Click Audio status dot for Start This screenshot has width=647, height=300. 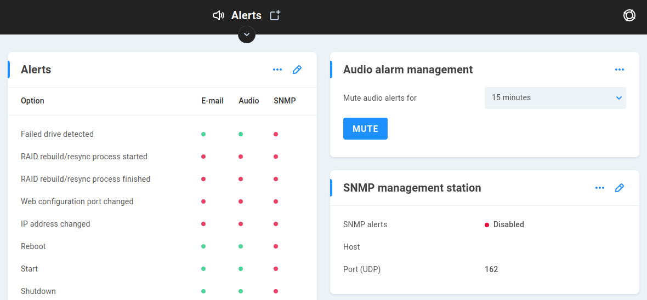coord(241,269)
